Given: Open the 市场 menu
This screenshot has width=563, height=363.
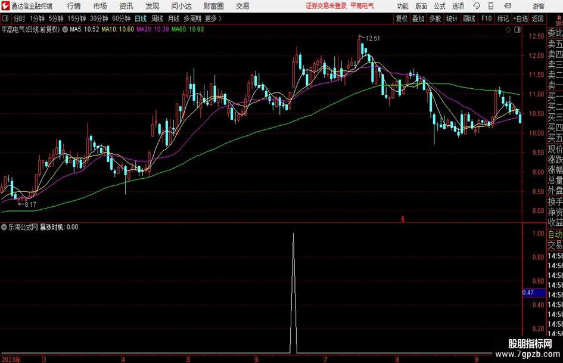Looking at the screenshot, I should pyautogui.click(x=100, y=6).
